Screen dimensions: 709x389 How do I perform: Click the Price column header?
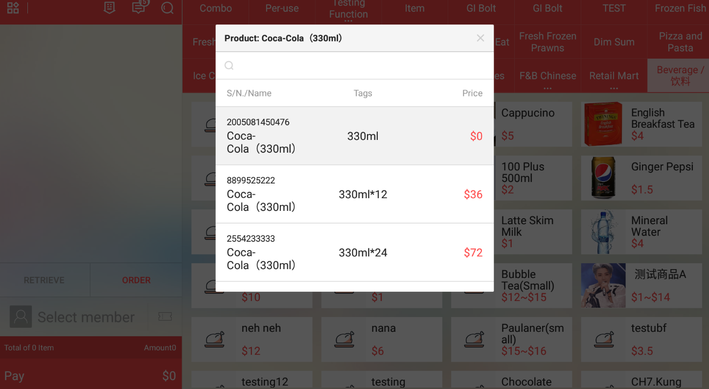click(x=472, y=93)
